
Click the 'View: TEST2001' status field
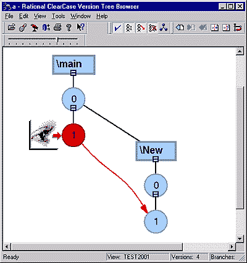coord(138,257)
